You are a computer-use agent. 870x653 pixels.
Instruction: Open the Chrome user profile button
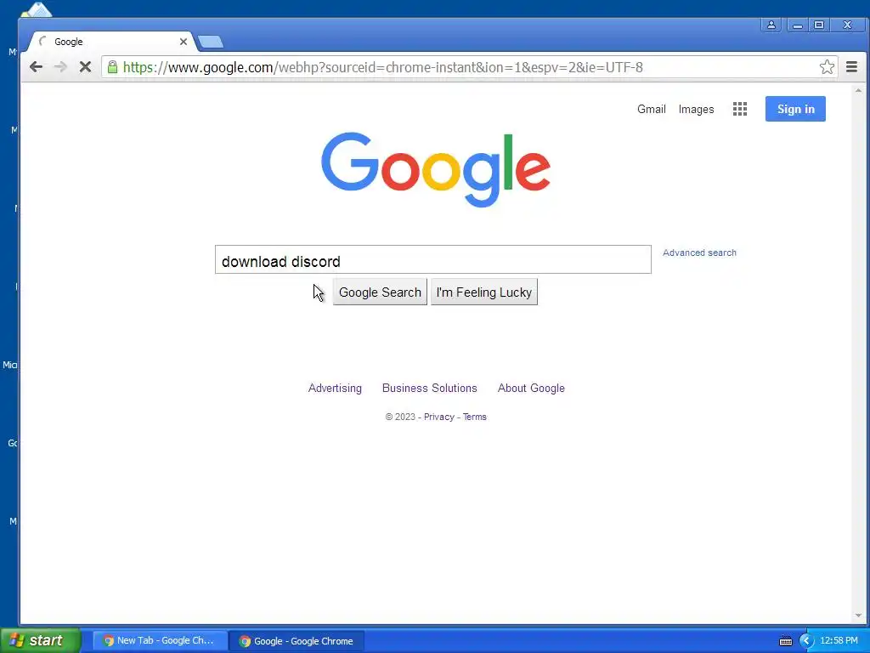[771, 25]
